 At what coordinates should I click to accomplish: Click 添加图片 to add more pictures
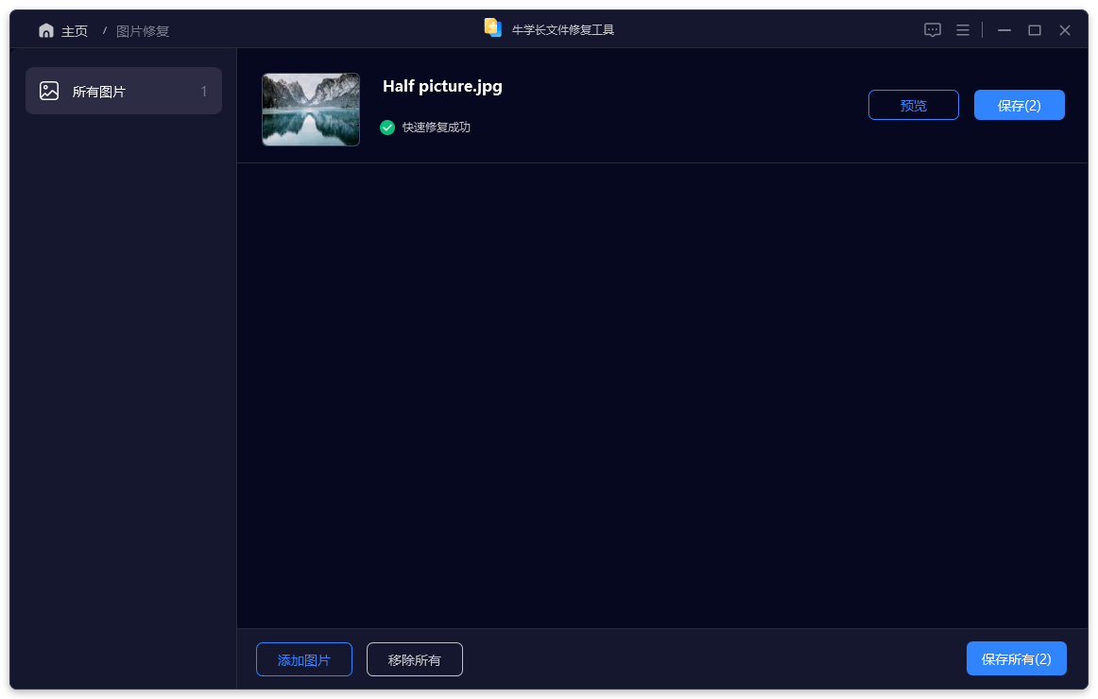(x=303, y=659)
